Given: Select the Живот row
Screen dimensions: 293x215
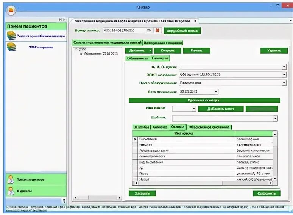Looking at the screenshot, I should point(203,179).
